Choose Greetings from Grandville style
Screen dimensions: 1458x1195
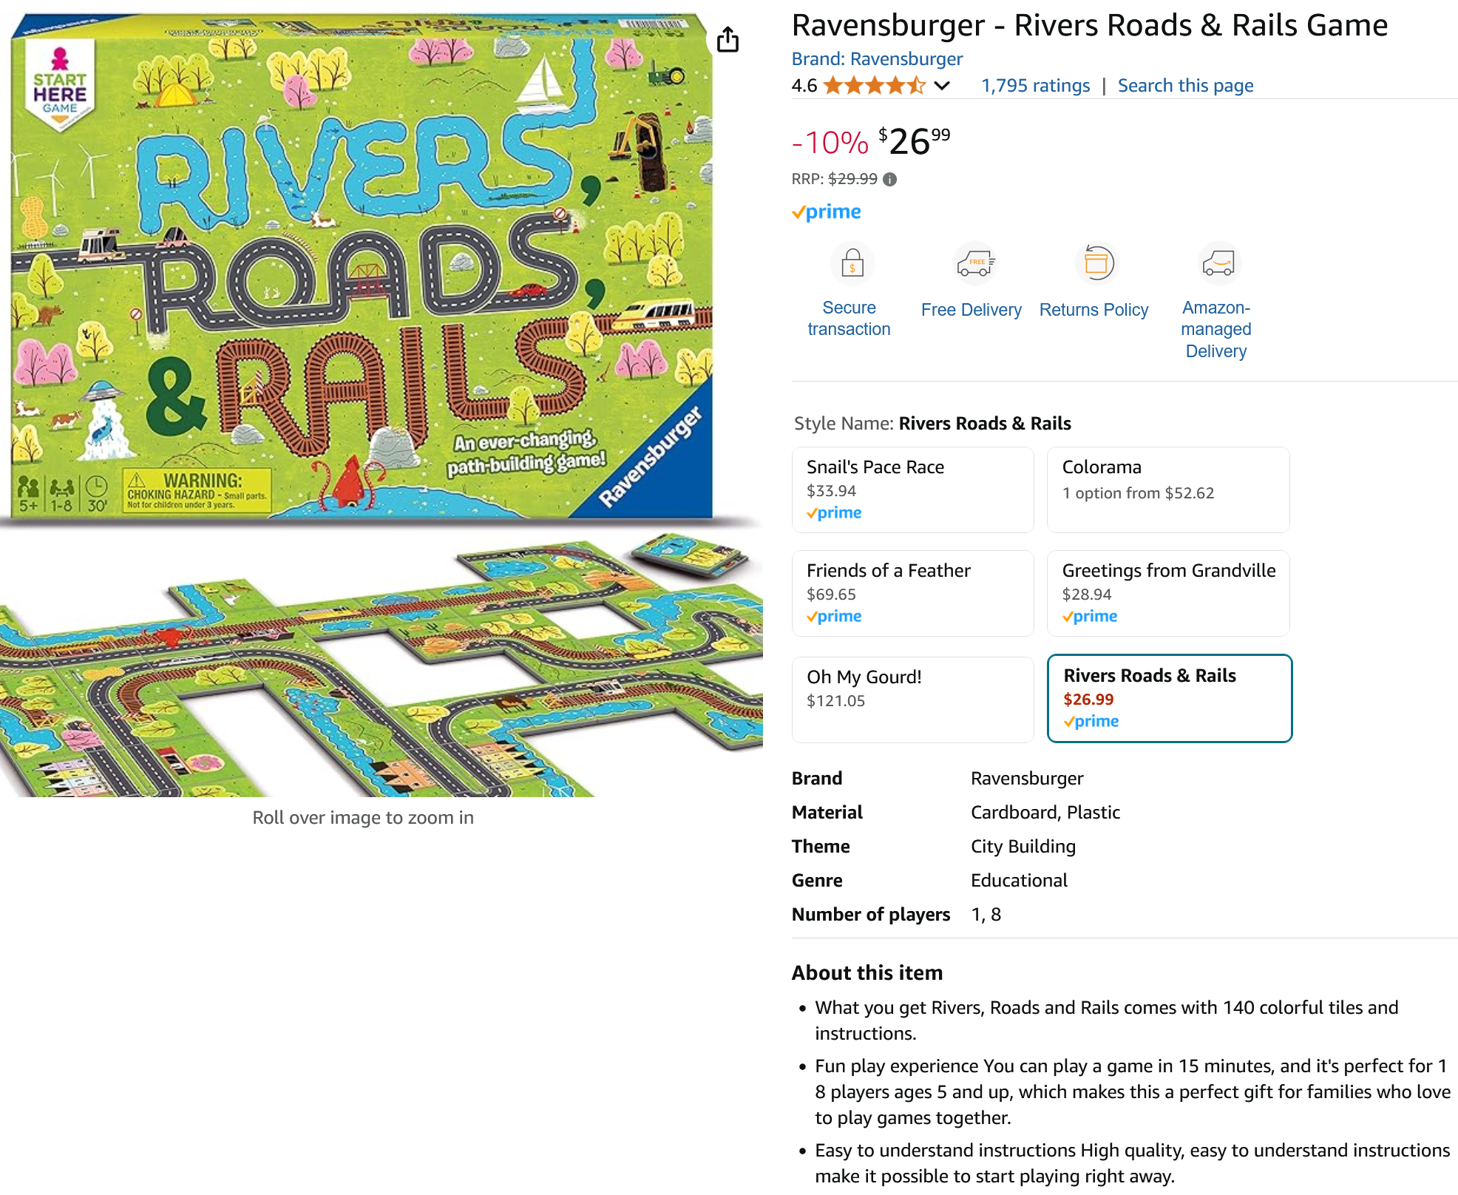tap(1168, 593)
